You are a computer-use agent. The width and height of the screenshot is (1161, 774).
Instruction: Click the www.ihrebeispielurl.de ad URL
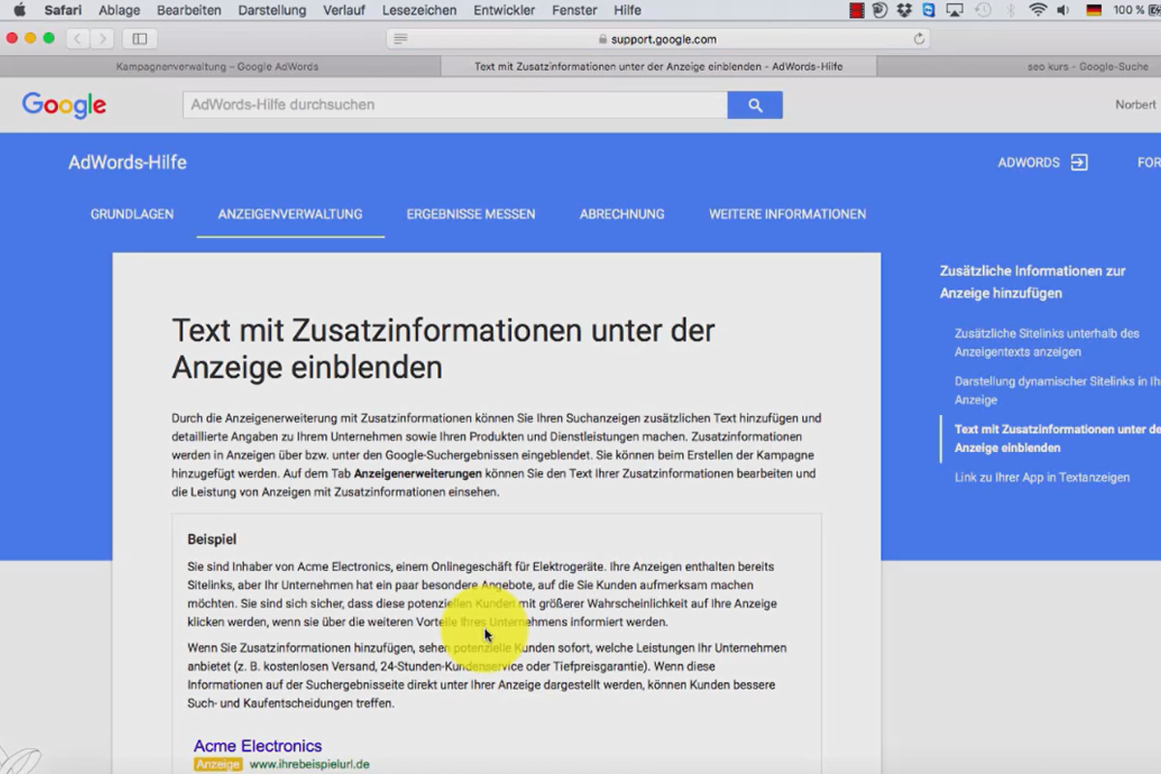click(310, 764)
